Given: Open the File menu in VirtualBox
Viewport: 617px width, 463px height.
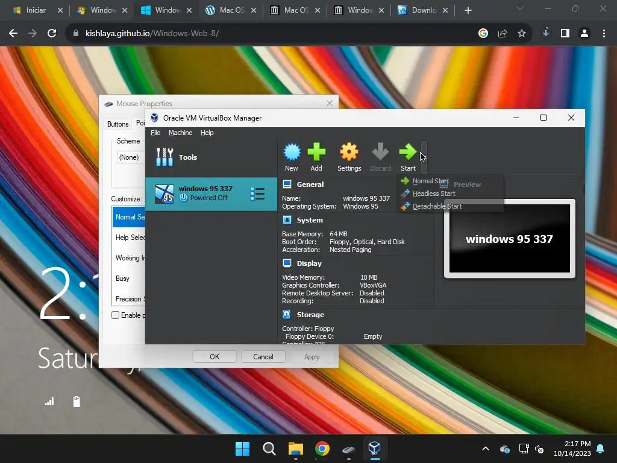Looking at the screenshot, I should pyautogui.click(x=155, y=133).
